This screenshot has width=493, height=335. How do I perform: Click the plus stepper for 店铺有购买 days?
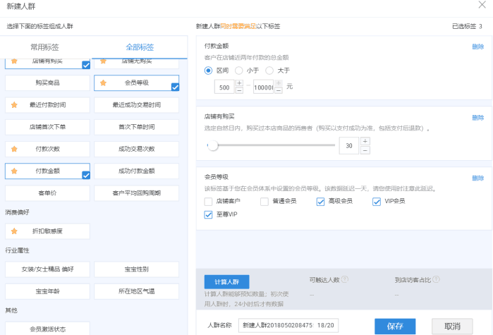click(365, 141)
